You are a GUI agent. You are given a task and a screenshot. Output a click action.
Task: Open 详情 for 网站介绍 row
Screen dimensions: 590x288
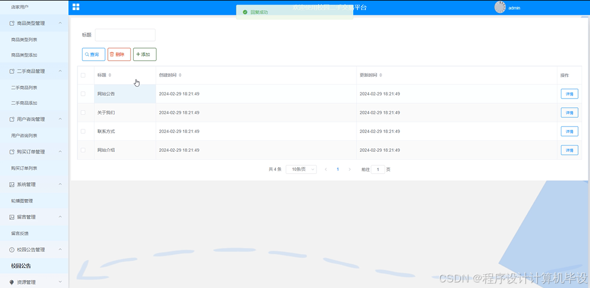coord(569,150)
